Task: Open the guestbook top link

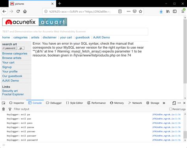Action: coord(82,38)
